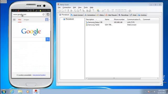Select the Samsung Tablet row text
The image size is (168, 94).
click(x=94, y=25)
